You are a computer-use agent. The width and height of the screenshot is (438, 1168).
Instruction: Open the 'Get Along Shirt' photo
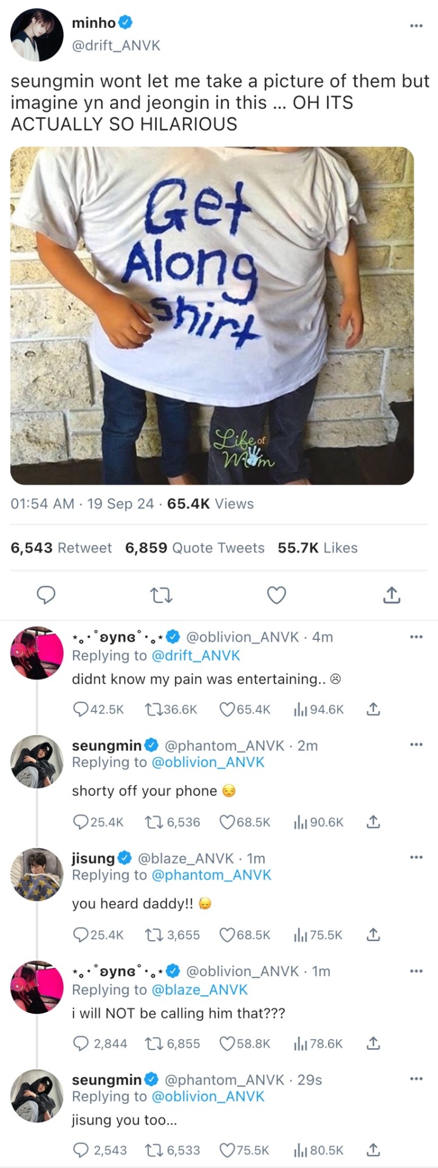point(212,315)
